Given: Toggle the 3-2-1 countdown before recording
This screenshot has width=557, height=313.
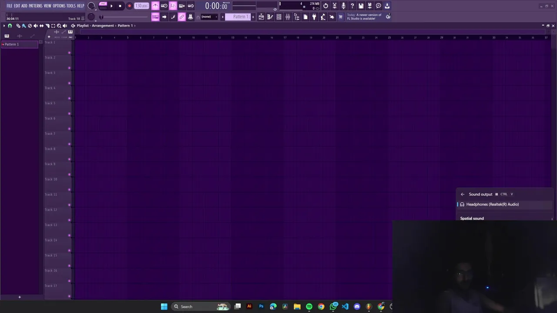Looking at the screenshot, I should point(173,6).
